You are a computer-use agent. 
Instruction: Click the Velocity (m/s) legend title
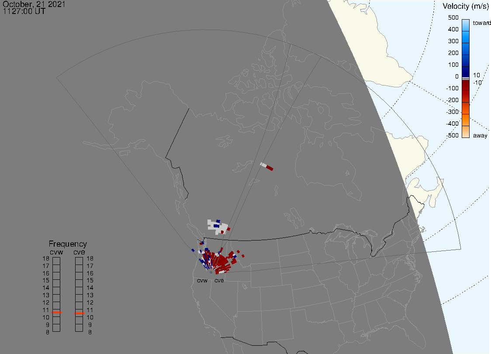(466, 6)
